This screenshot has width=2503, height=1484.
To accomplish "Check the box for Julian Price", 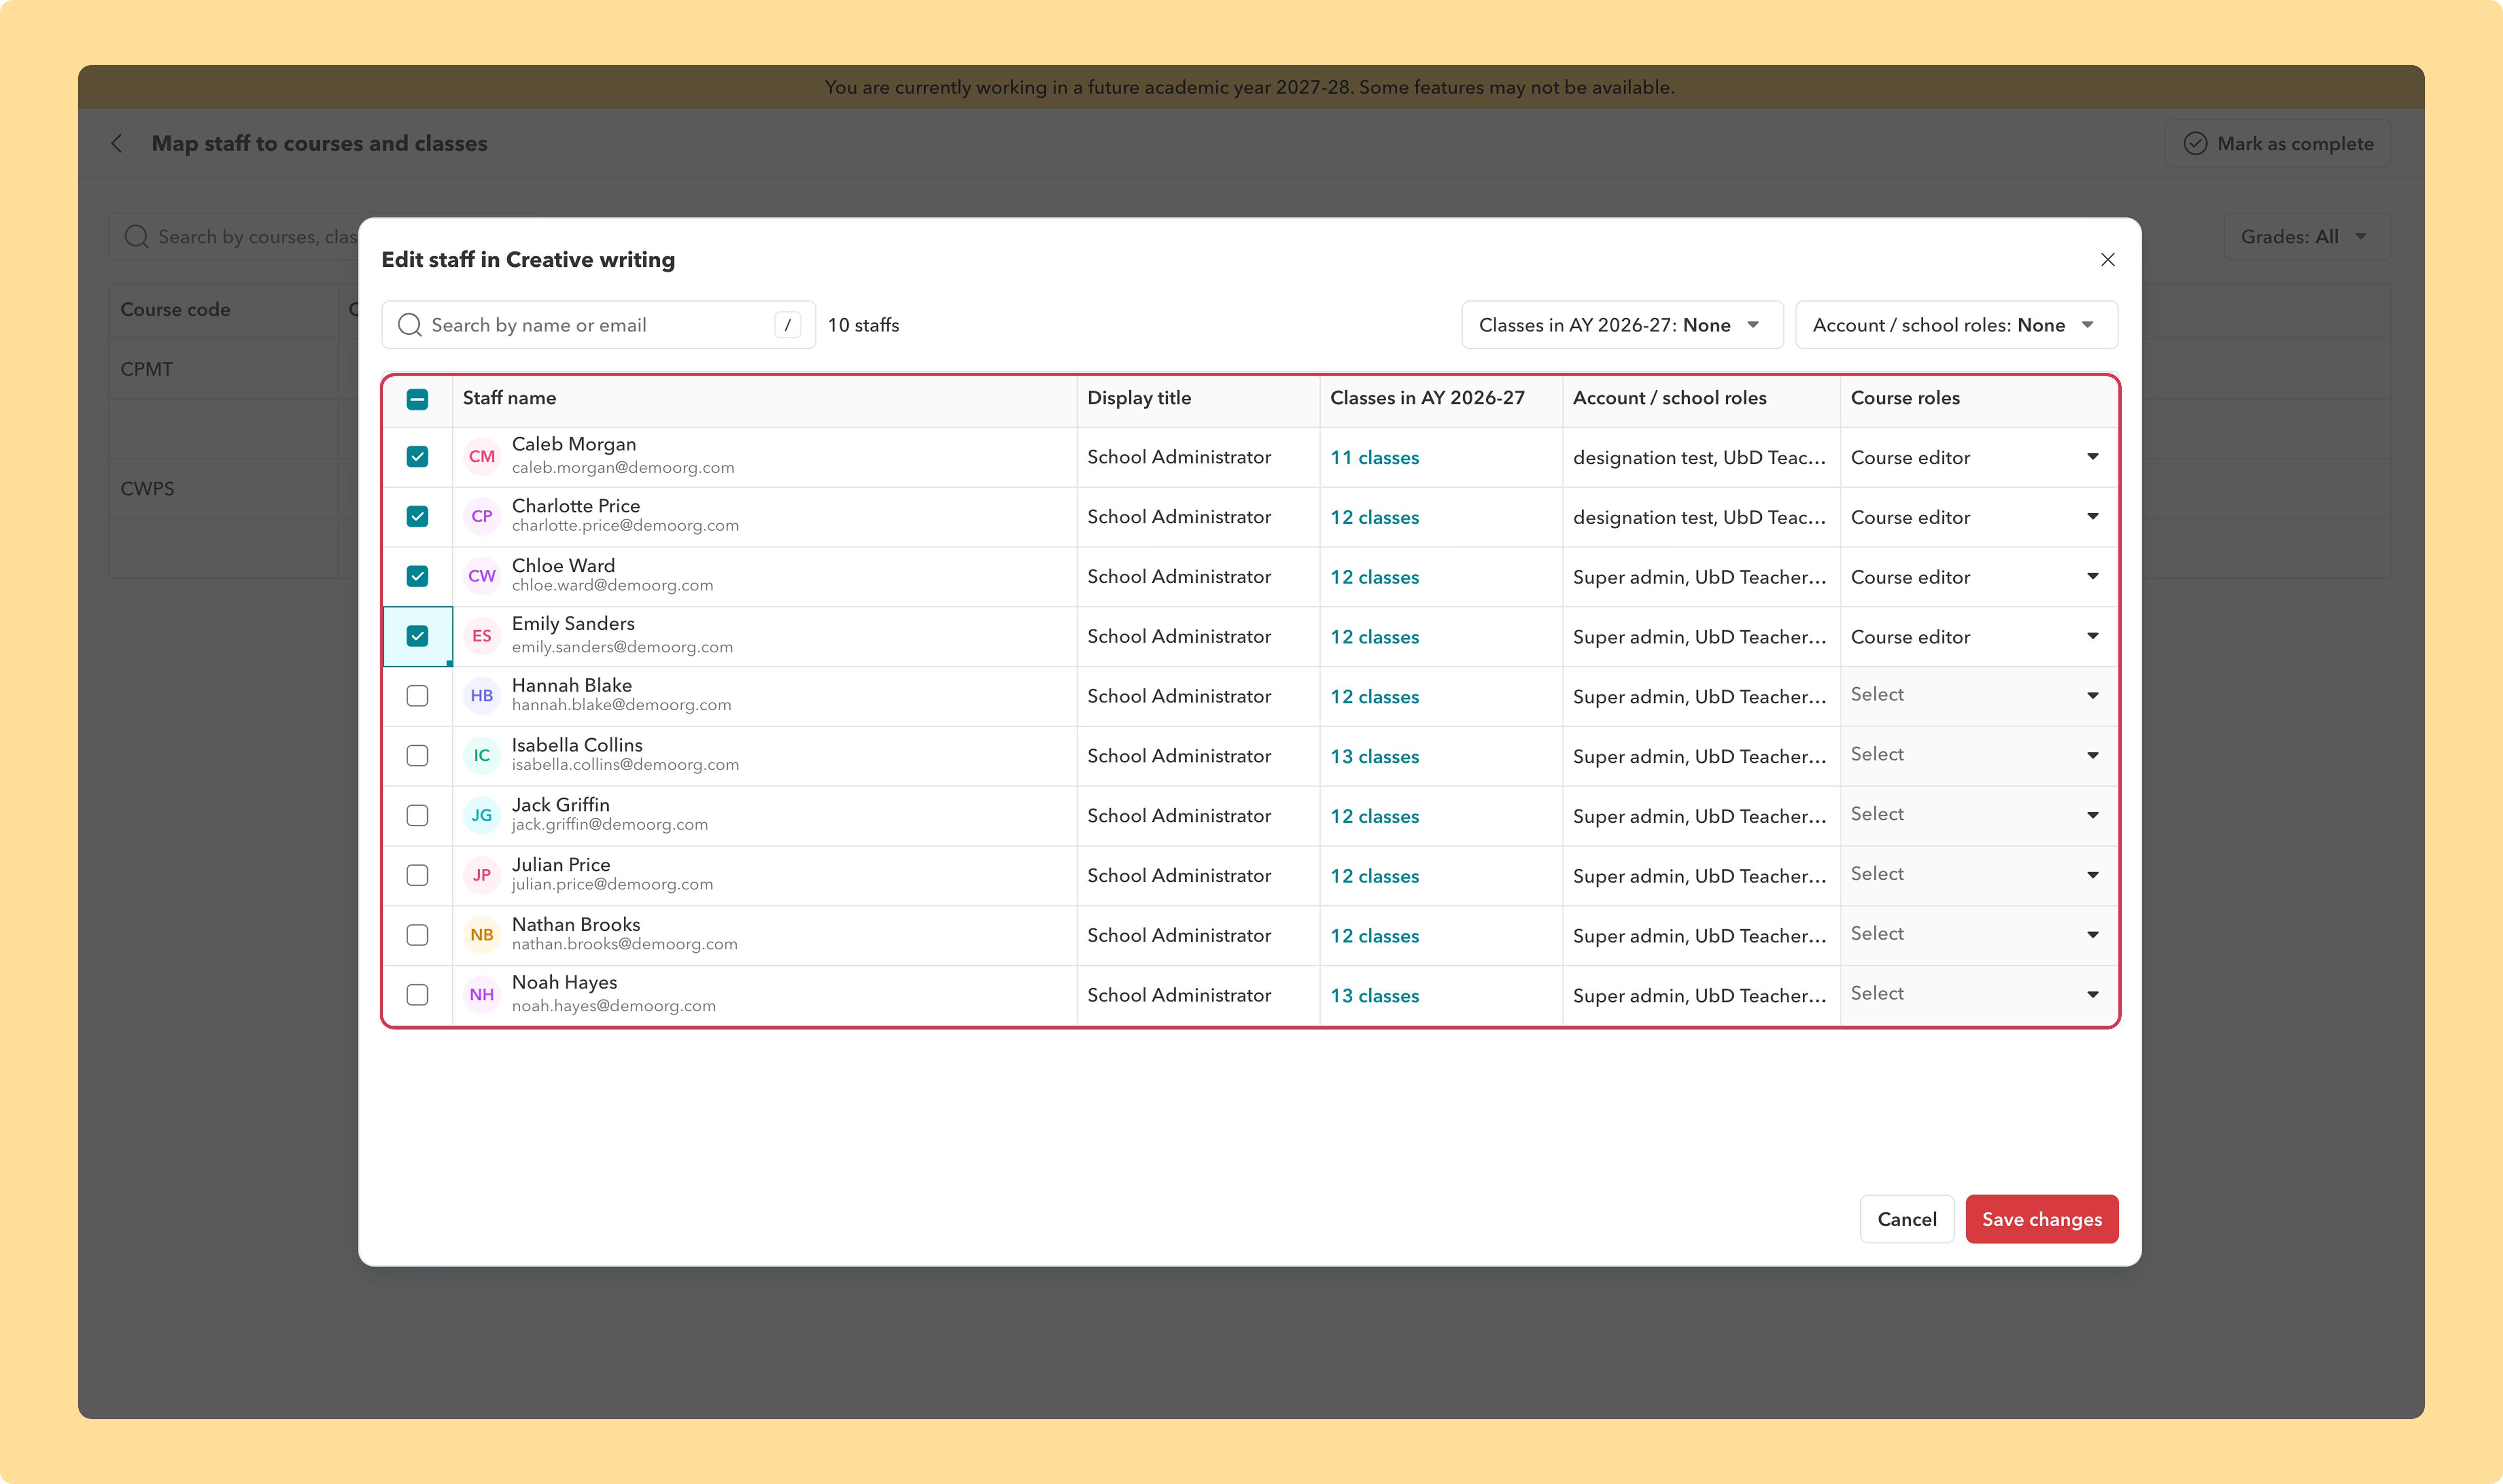I will (417, 876).
